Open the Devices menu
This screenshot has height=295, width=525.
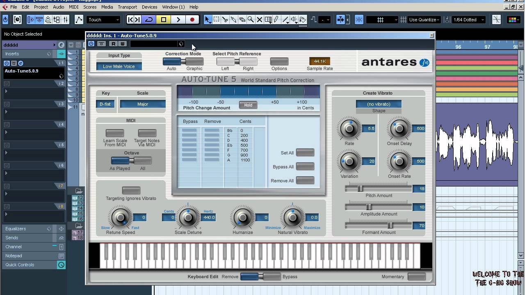[149, 7]
